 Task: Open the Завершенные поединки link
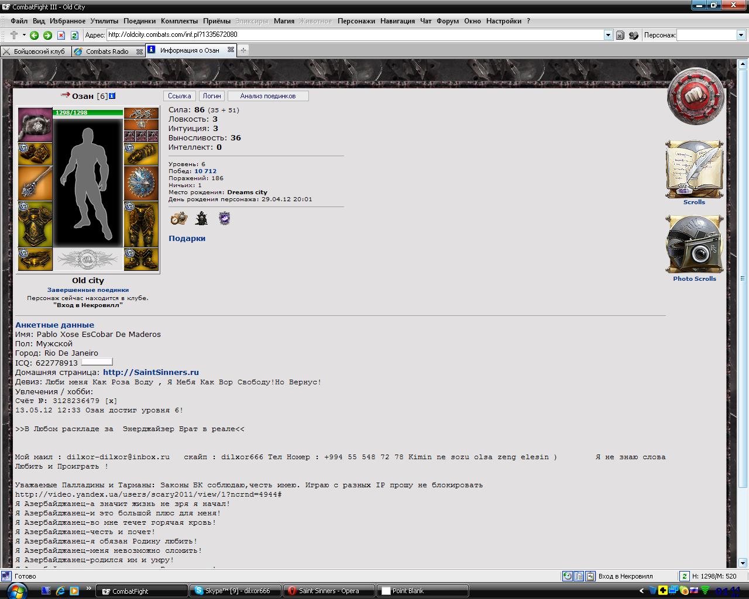tap(88, 290)
